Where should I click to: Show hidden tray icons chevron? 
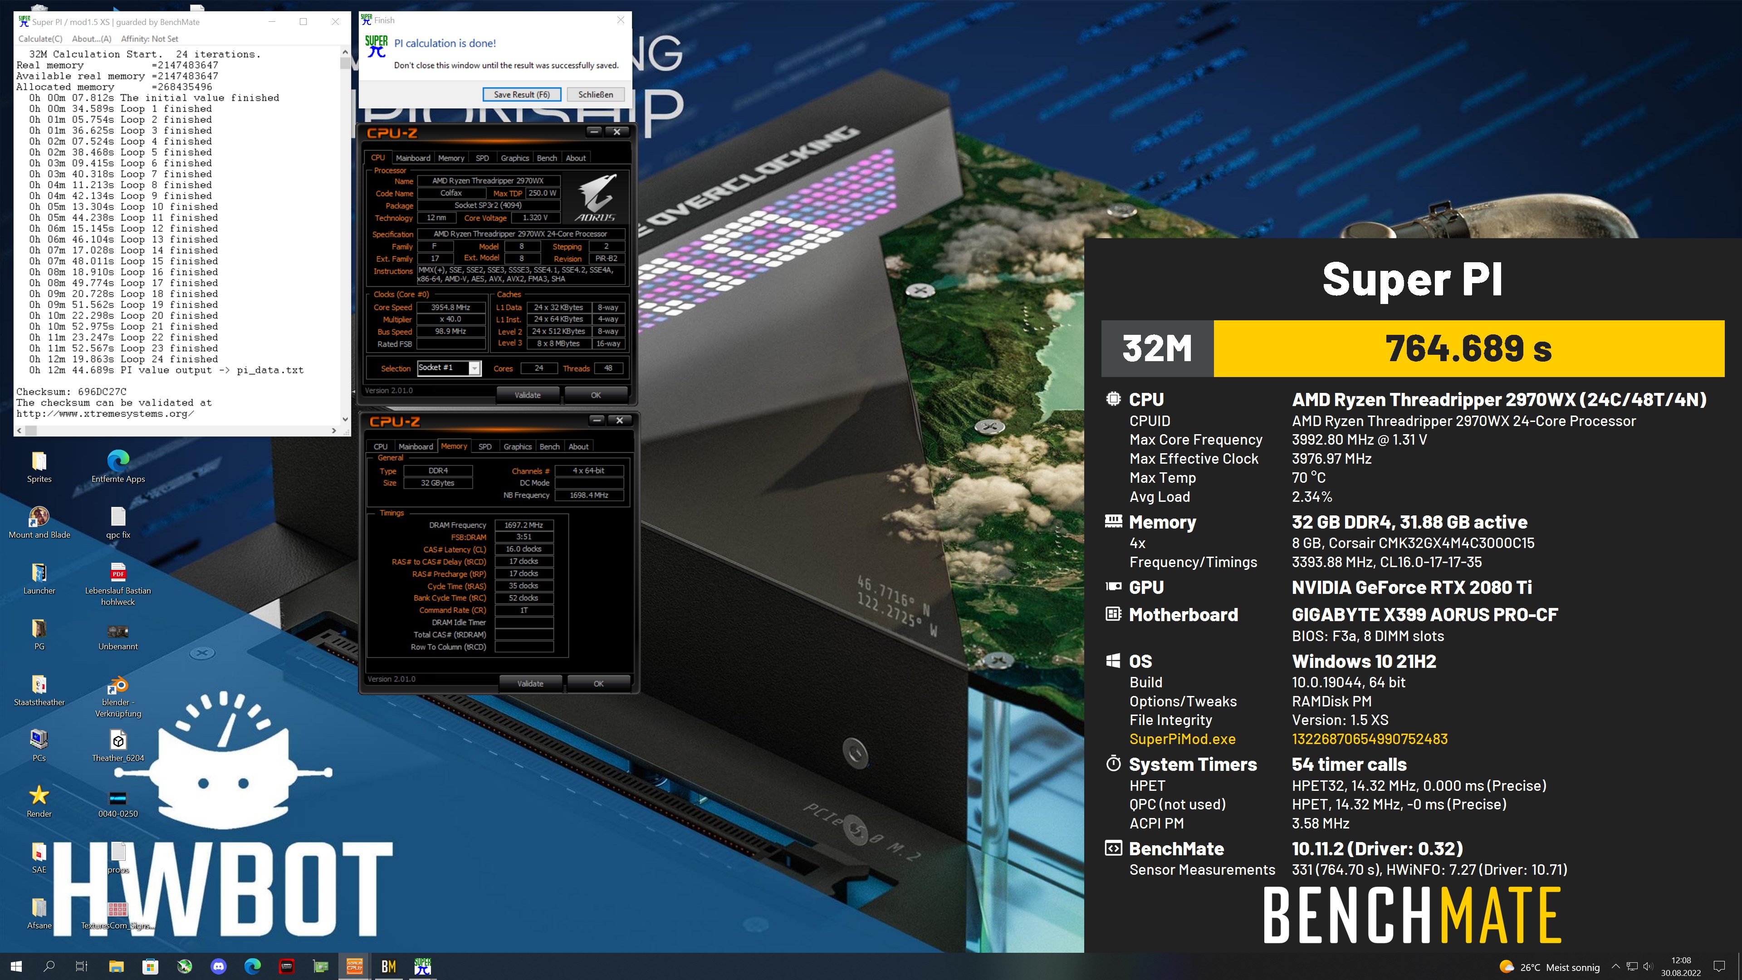tap(1616, 966)
